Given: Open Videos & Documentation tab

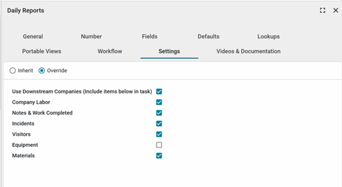Looking at the screenshot, I should (x=248, y=51).
